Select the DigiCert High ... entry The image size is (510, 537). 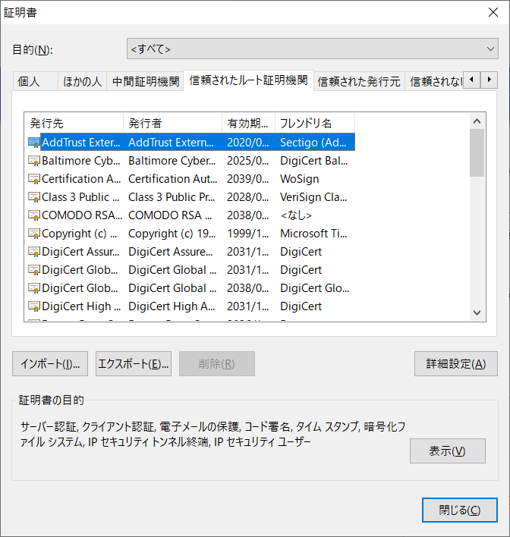click(81, 306)
